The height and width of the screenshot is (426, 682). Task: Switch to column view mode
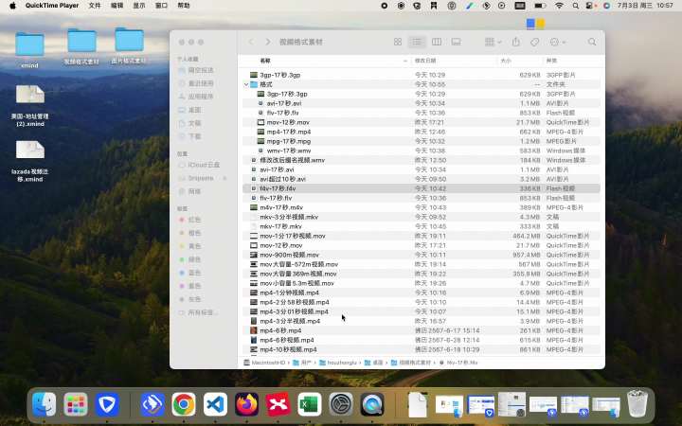(x=437, y=42)
